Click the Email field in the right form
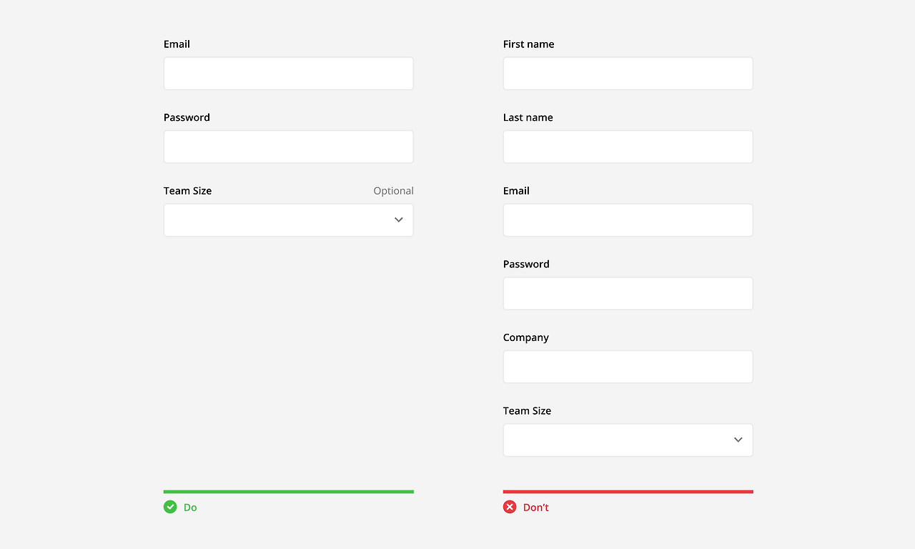915x549 pixels. tap(628, 219)
